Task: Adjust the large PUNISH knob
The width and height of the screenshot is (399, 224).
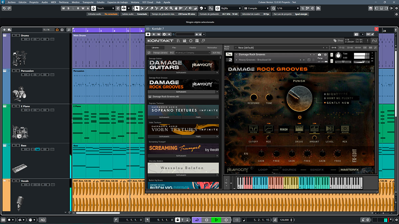Action: (299, 98)
